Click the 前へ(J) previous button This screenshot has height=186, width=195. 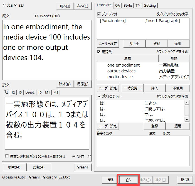[65, 6]
